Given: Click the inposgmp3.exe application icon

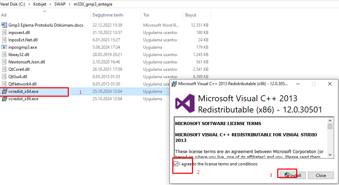Looking at the screenshot, I should tap(4, 47).
